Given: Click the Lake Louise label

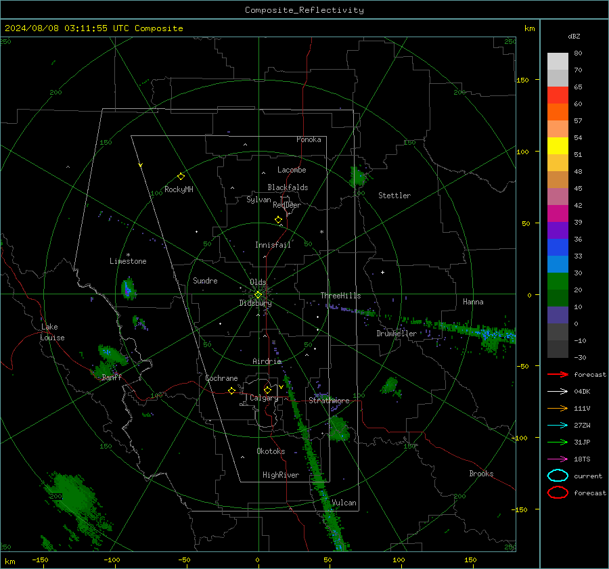Looking at the screenshot, I should [x=53, y=332].
